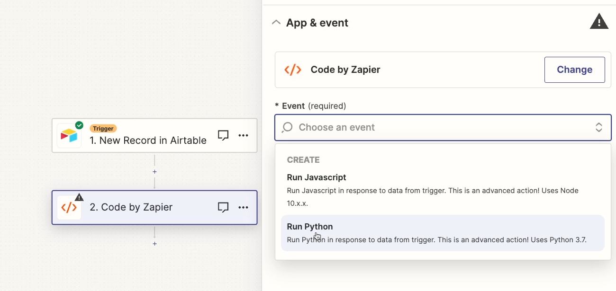Open more options for New Record in Airtable
The width and height of the screenshot is (616, 291).
[243, 135]
